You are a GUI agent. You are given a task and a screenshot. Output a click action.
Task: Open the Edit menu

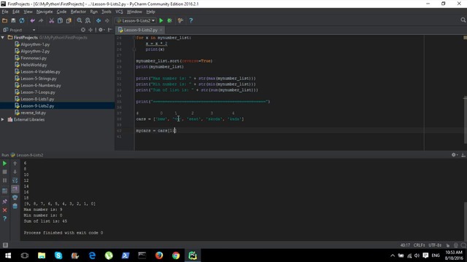click(x=16, y=12)
